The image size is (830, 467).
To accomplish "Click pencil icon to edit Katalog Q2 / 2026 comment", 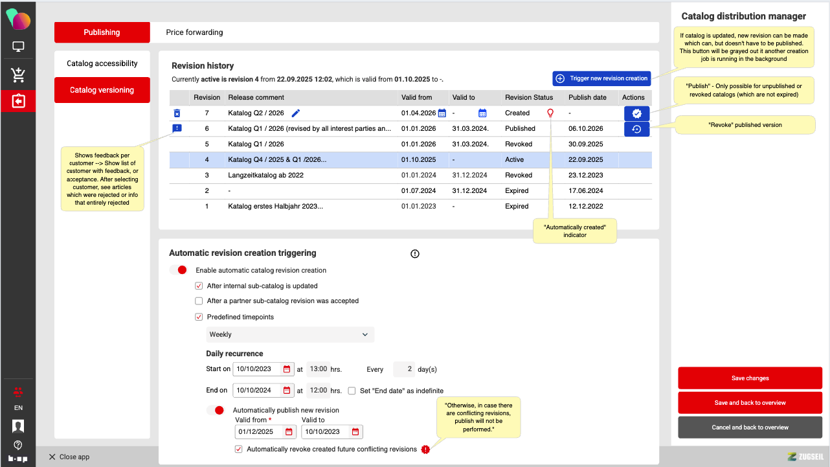I will tap(296, 113).
